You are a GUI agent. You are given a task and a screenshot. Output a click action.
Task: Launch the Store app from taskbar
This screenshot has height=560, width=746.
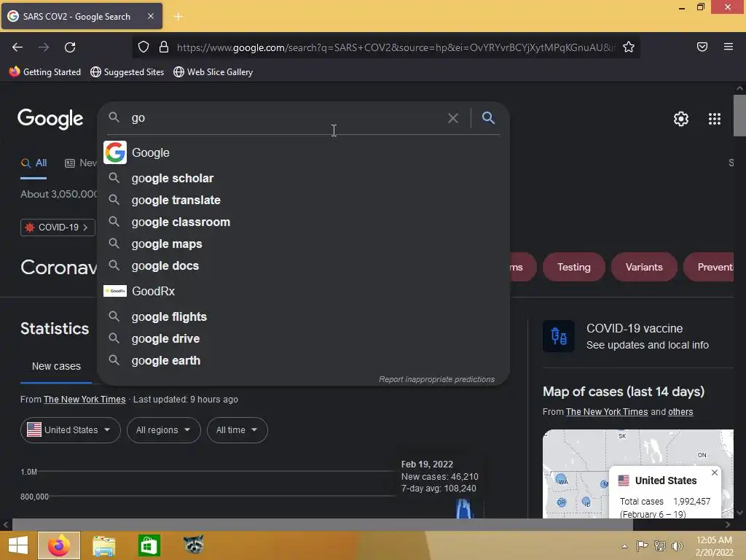(x=149, y=545)
